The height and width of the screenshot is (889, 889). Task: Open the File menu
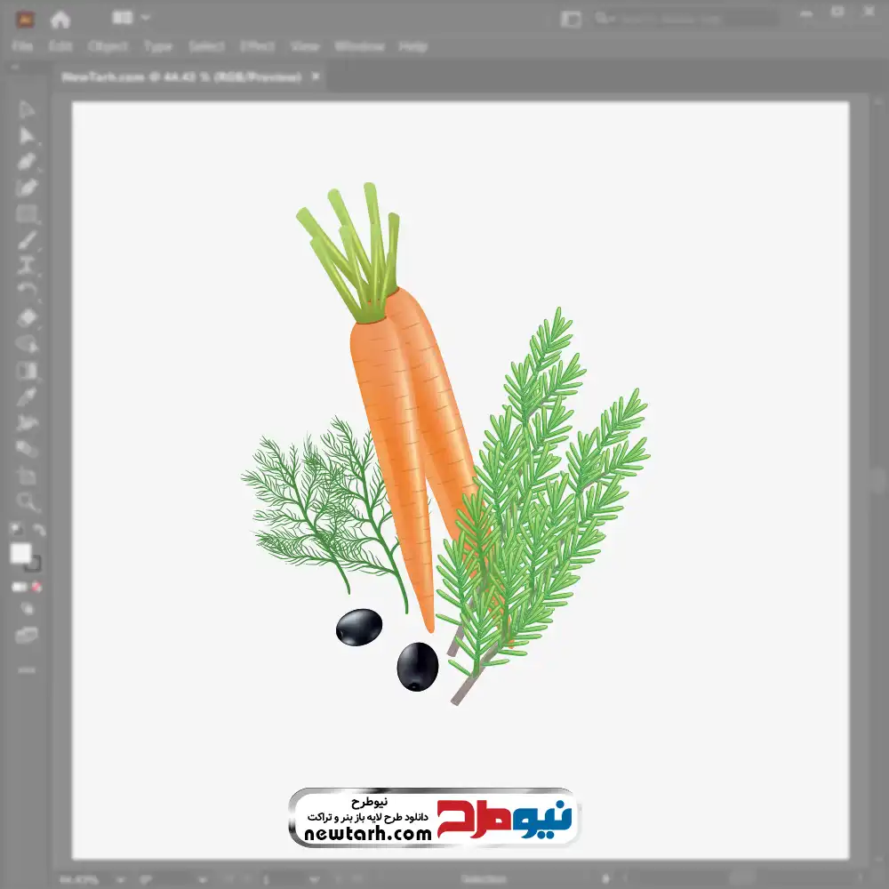point(22,46)
